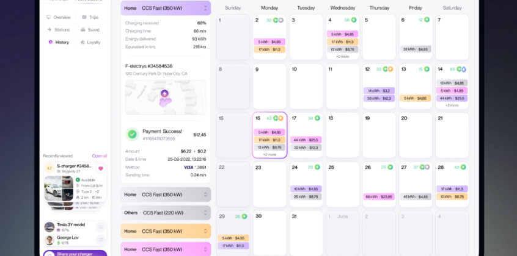
Task: Show '+2 more' sessions on Wednesday the 4th
Action: pyautogui.click(x=342, y=56)
